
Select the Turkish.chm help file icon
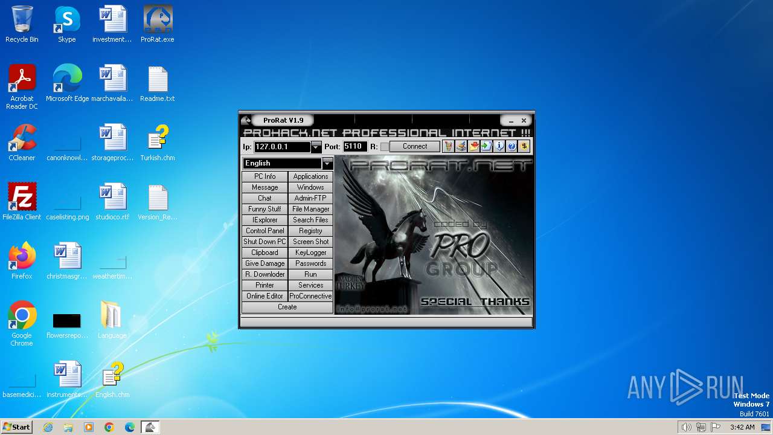tap(158, 143)
